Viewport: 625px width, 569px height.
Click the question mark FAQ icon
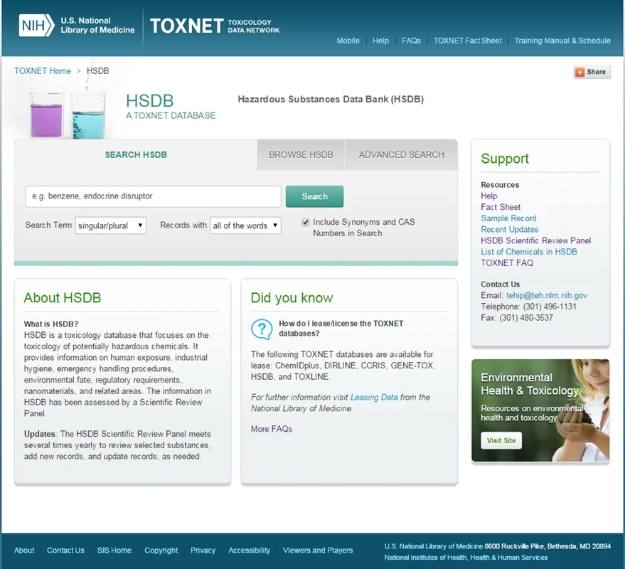(262, 329)
